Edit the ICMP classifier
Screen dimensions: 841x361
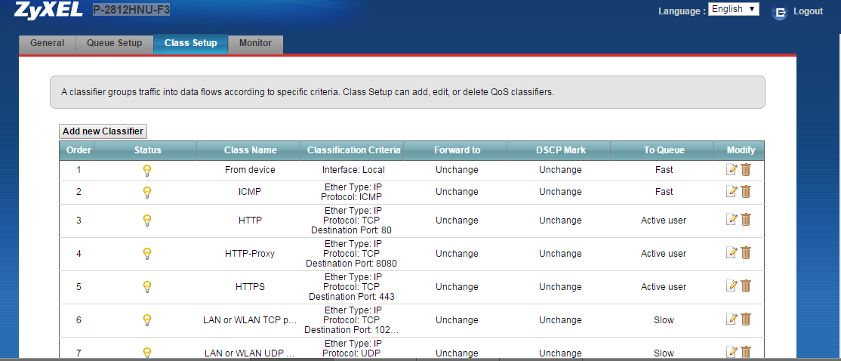(732, 192)
